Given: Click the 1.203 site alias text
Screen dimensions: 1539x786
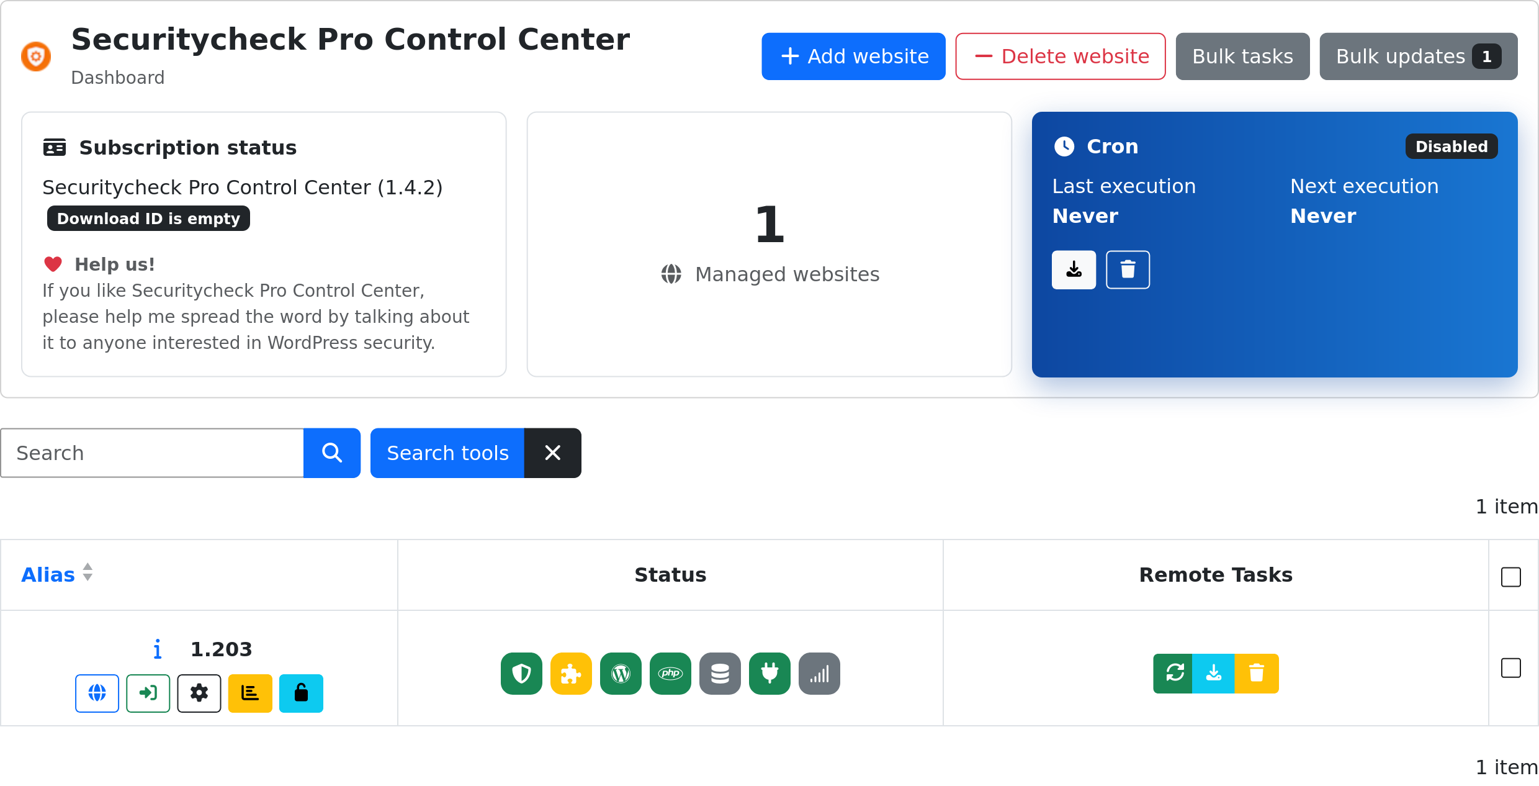Looking at the screenshot, I should (221, 649).
